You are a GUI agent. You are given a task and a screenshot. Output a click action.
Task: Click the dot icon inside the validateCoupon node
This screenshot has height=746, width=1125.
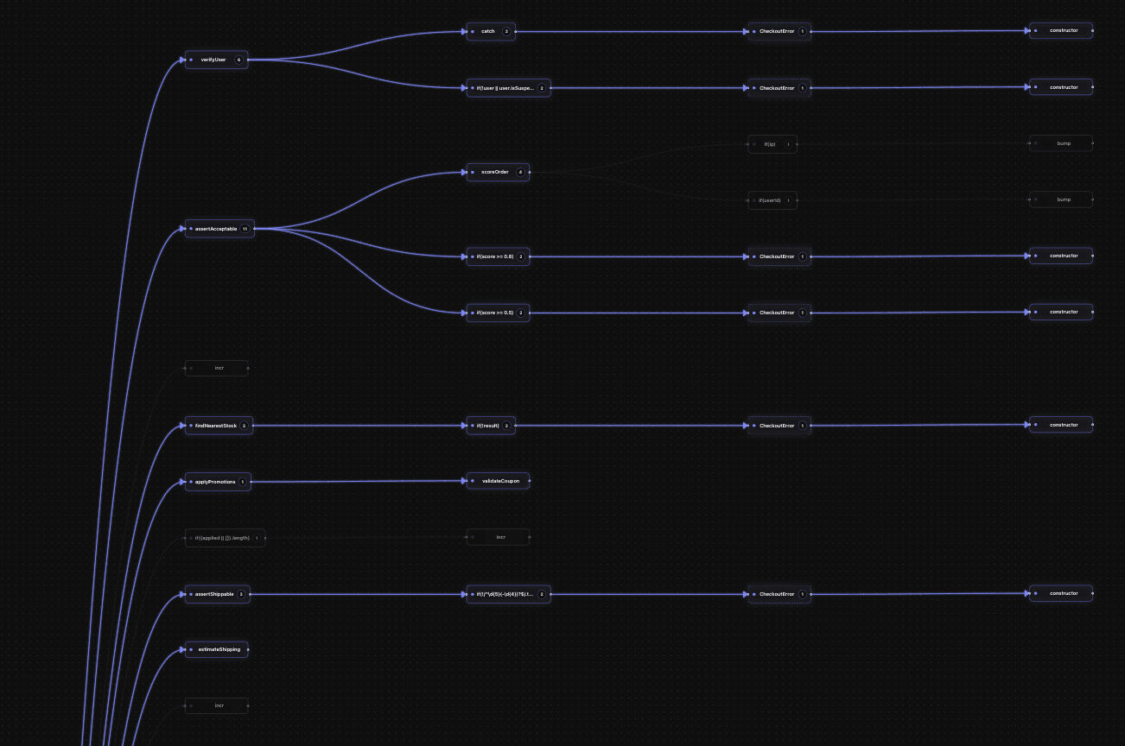(473, 481)
